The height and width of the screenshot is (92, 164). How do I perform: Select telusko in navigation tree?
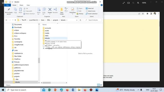point(17,82)
